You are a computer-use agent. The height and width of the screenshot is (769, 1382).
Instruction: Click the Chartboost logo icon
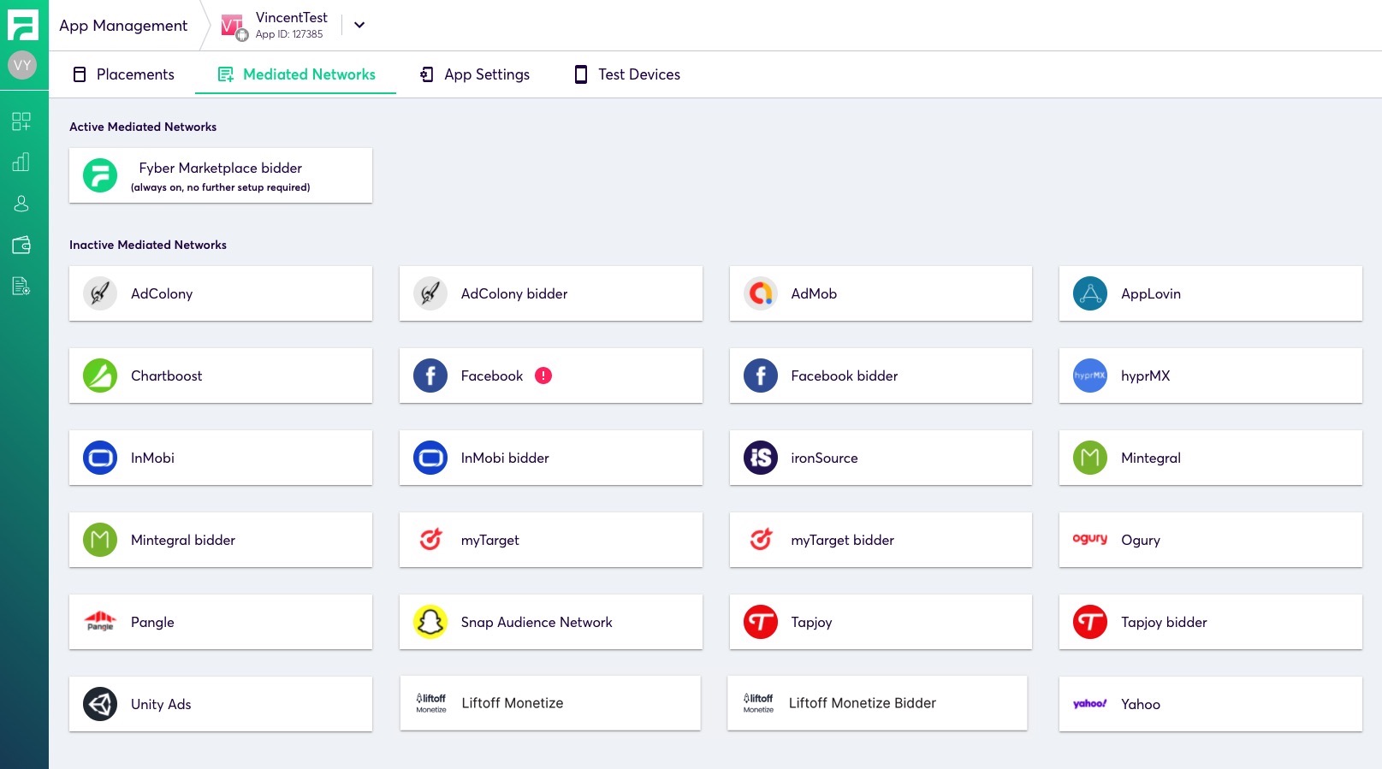point(100,376)
